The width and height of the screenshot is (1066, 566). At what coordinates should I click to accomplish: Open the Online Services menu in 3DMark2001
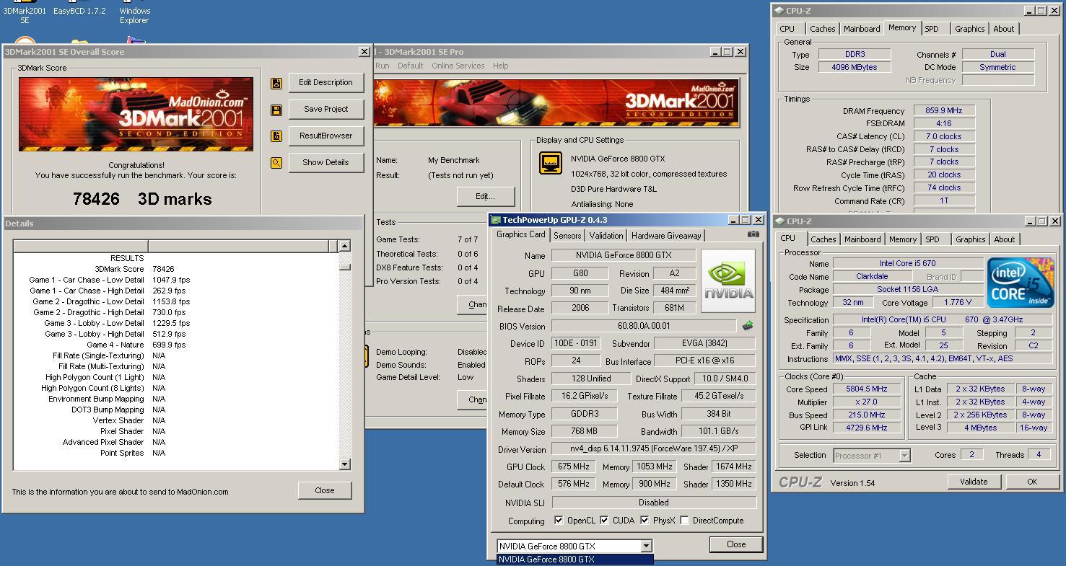coord(458,66)
